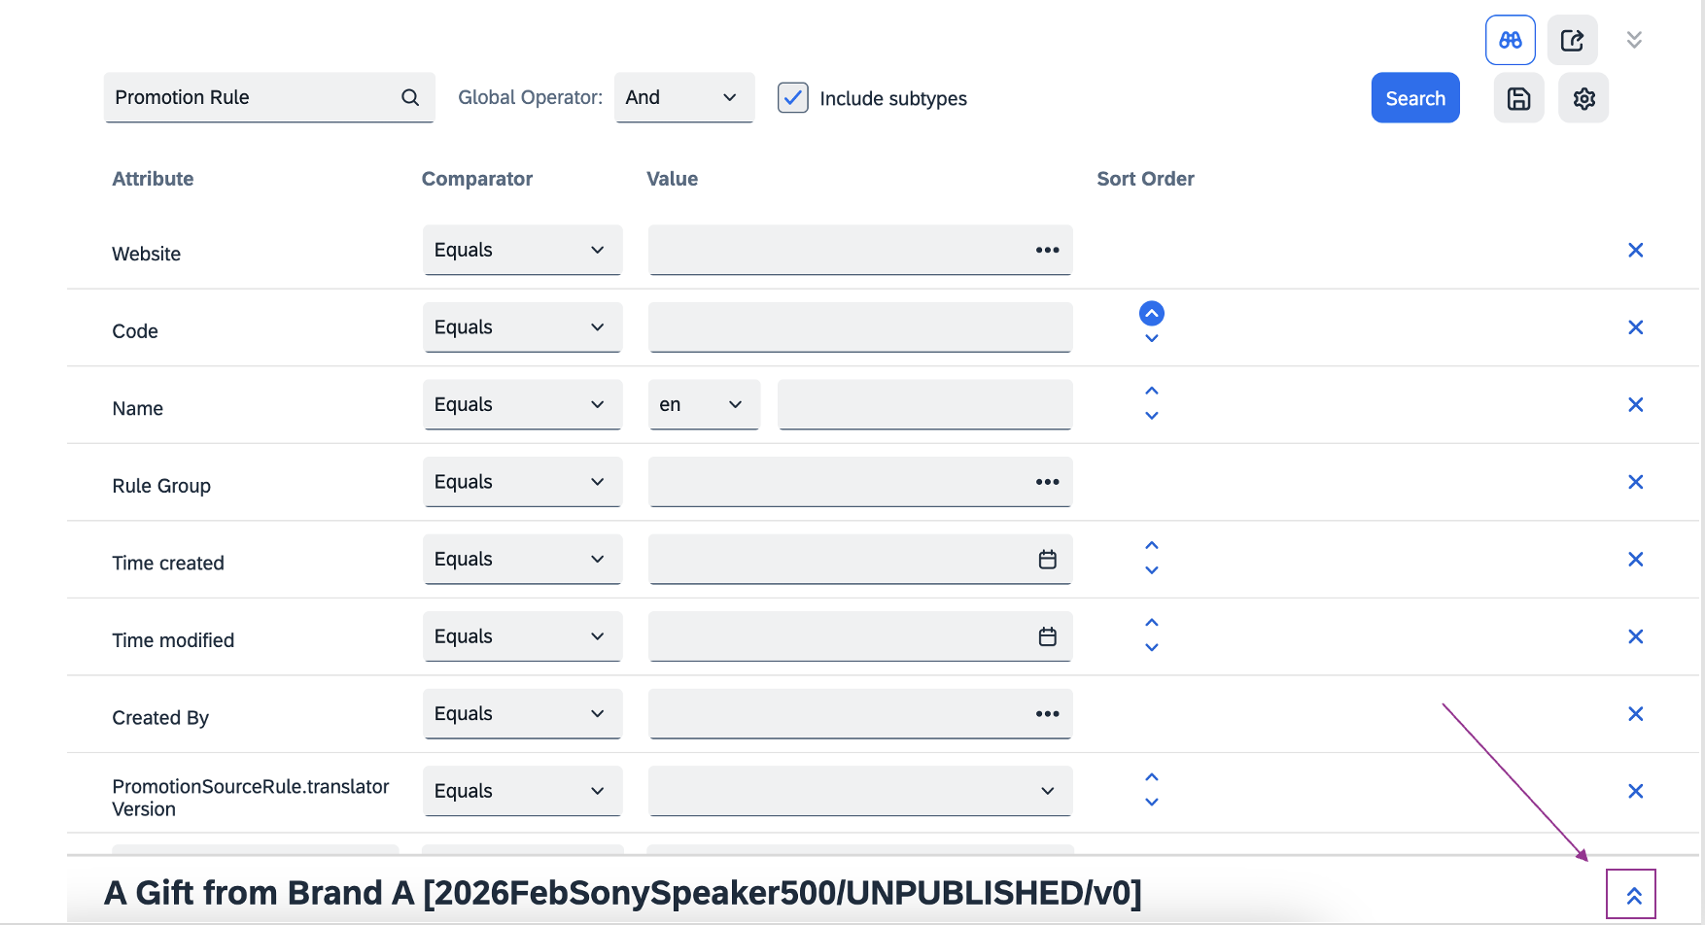Open Website value reference picker dots
The image size is (1705, 925).
tap(1047, 251)
